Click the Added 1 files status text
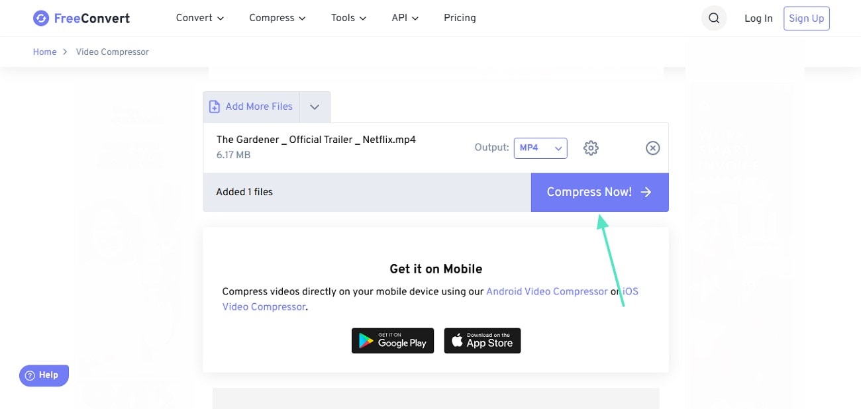Viewport: 861px width, 409px height. [x=244, y=192]
